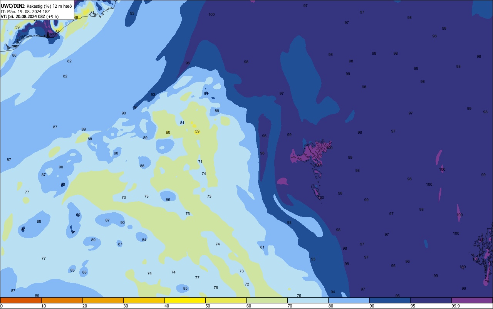The width and height of the screenshot is (493, 309).
Task: Select the medium blue 90–95 legend swatch
Action: coord(390,300)
